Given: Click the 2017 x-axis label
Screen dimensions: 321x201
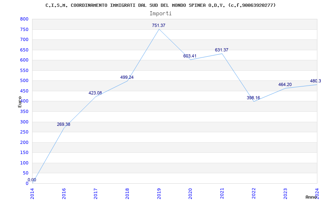Looking at the screenshot, I should [95, 193].
